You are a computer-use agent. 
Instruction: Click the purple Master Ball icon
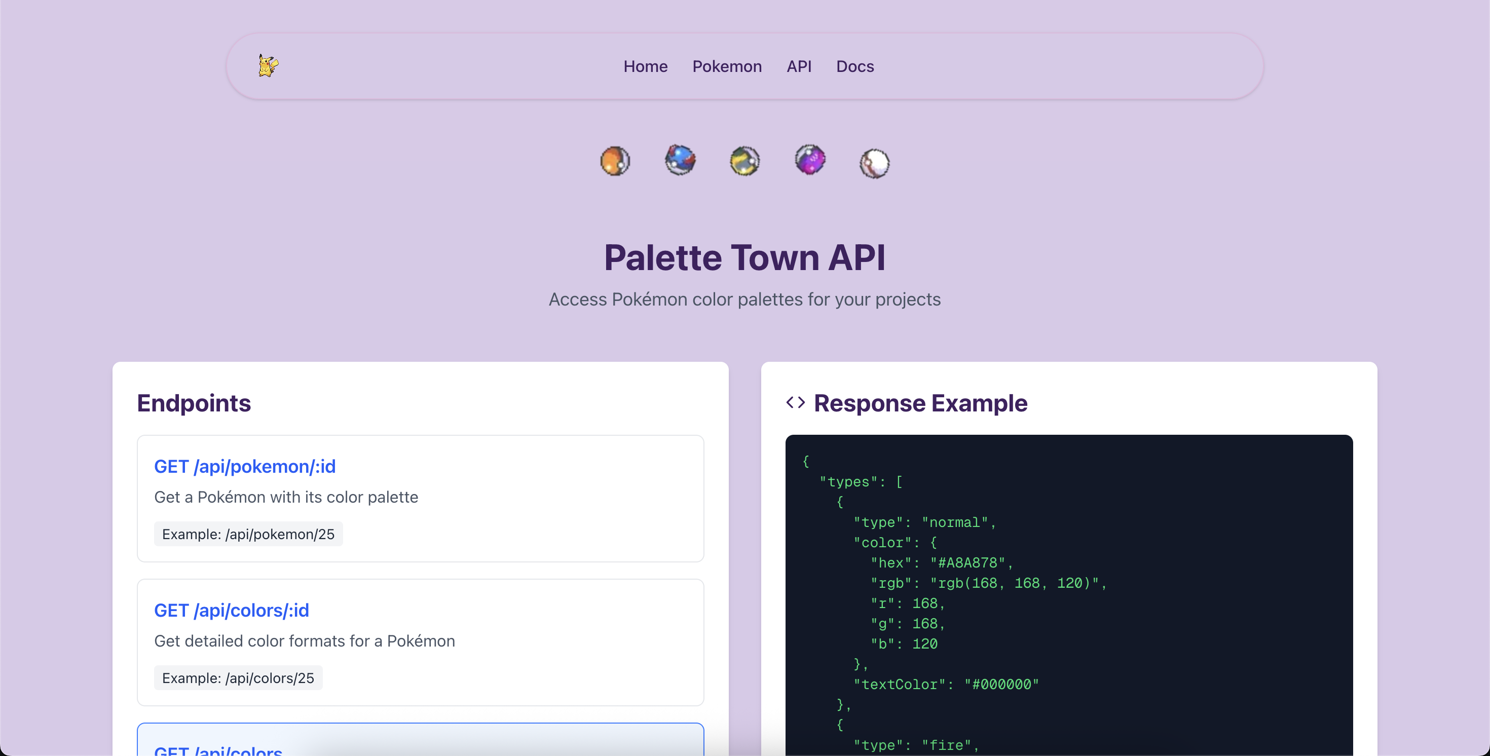coord(810,160)
